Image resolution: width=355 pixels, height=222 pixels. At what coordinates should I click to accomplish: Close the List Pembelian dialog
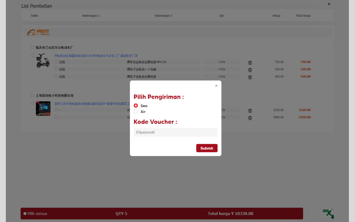[x=329, y=4]
